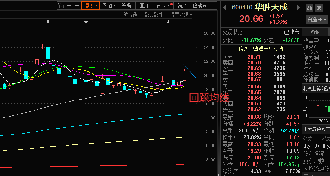Click the panel splitter handle beside chart
The image size is (330, 176).
[219, 89]
